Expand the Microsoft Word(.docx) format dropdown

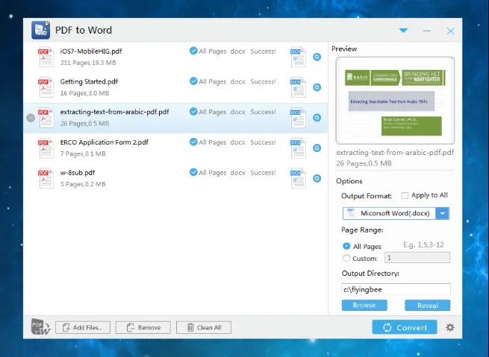click(442, 213)
